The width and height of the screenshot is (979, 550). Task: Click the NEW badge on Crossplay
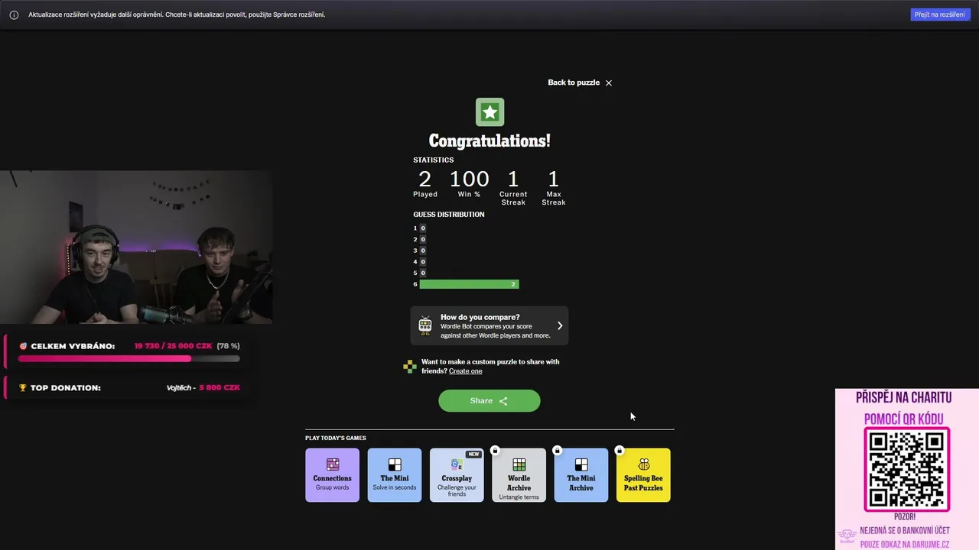coord(473,454)
